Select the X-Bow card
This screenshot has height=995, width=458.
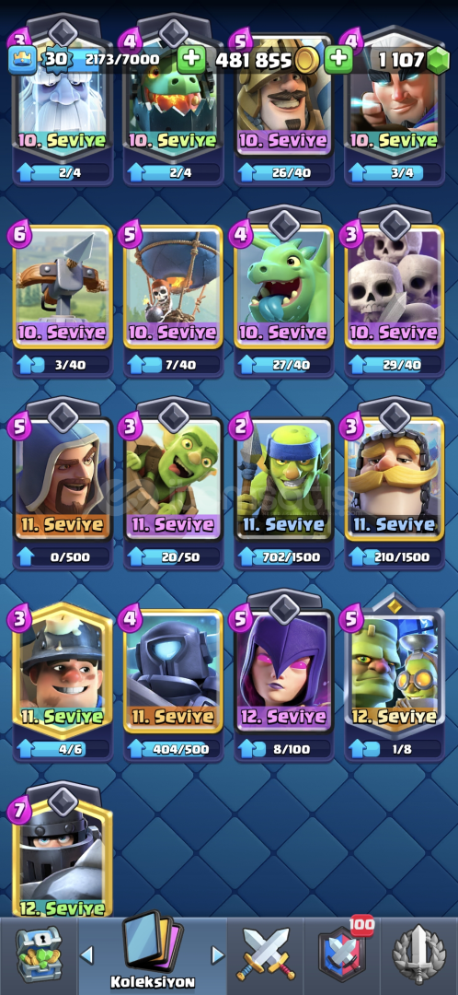[x=63, y=287]
